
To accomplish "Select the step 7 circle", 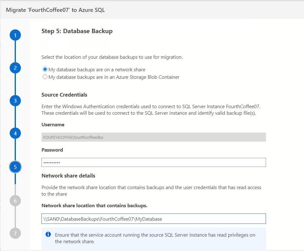I will [15, 233].
